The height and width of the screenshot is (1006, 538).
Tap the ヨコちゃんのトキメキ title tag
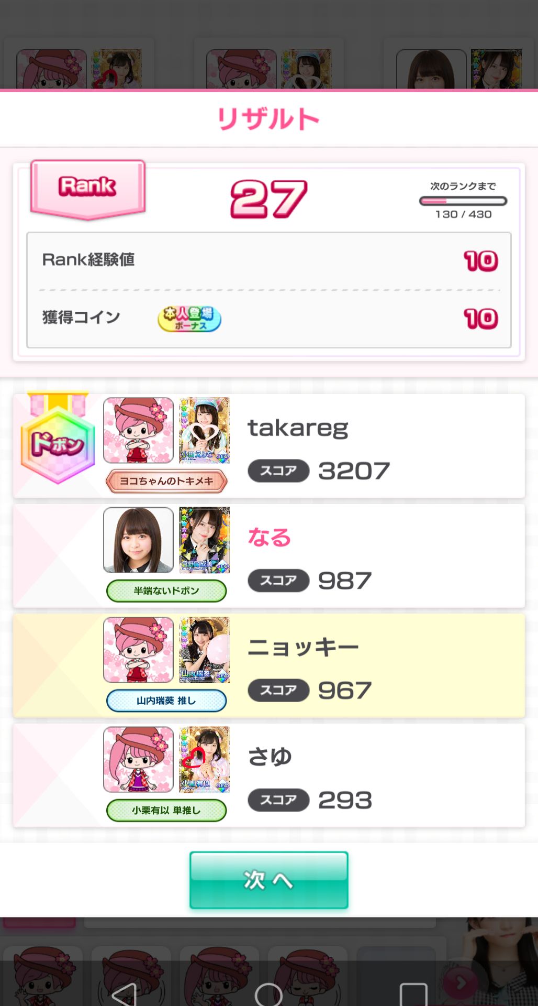coord(166,481)
